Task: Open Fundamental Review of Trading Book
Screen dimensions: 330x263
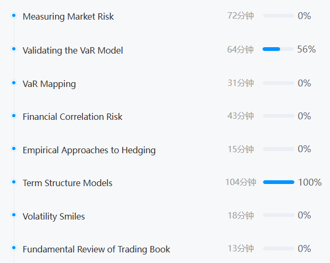Action: [x=96, y=249]
